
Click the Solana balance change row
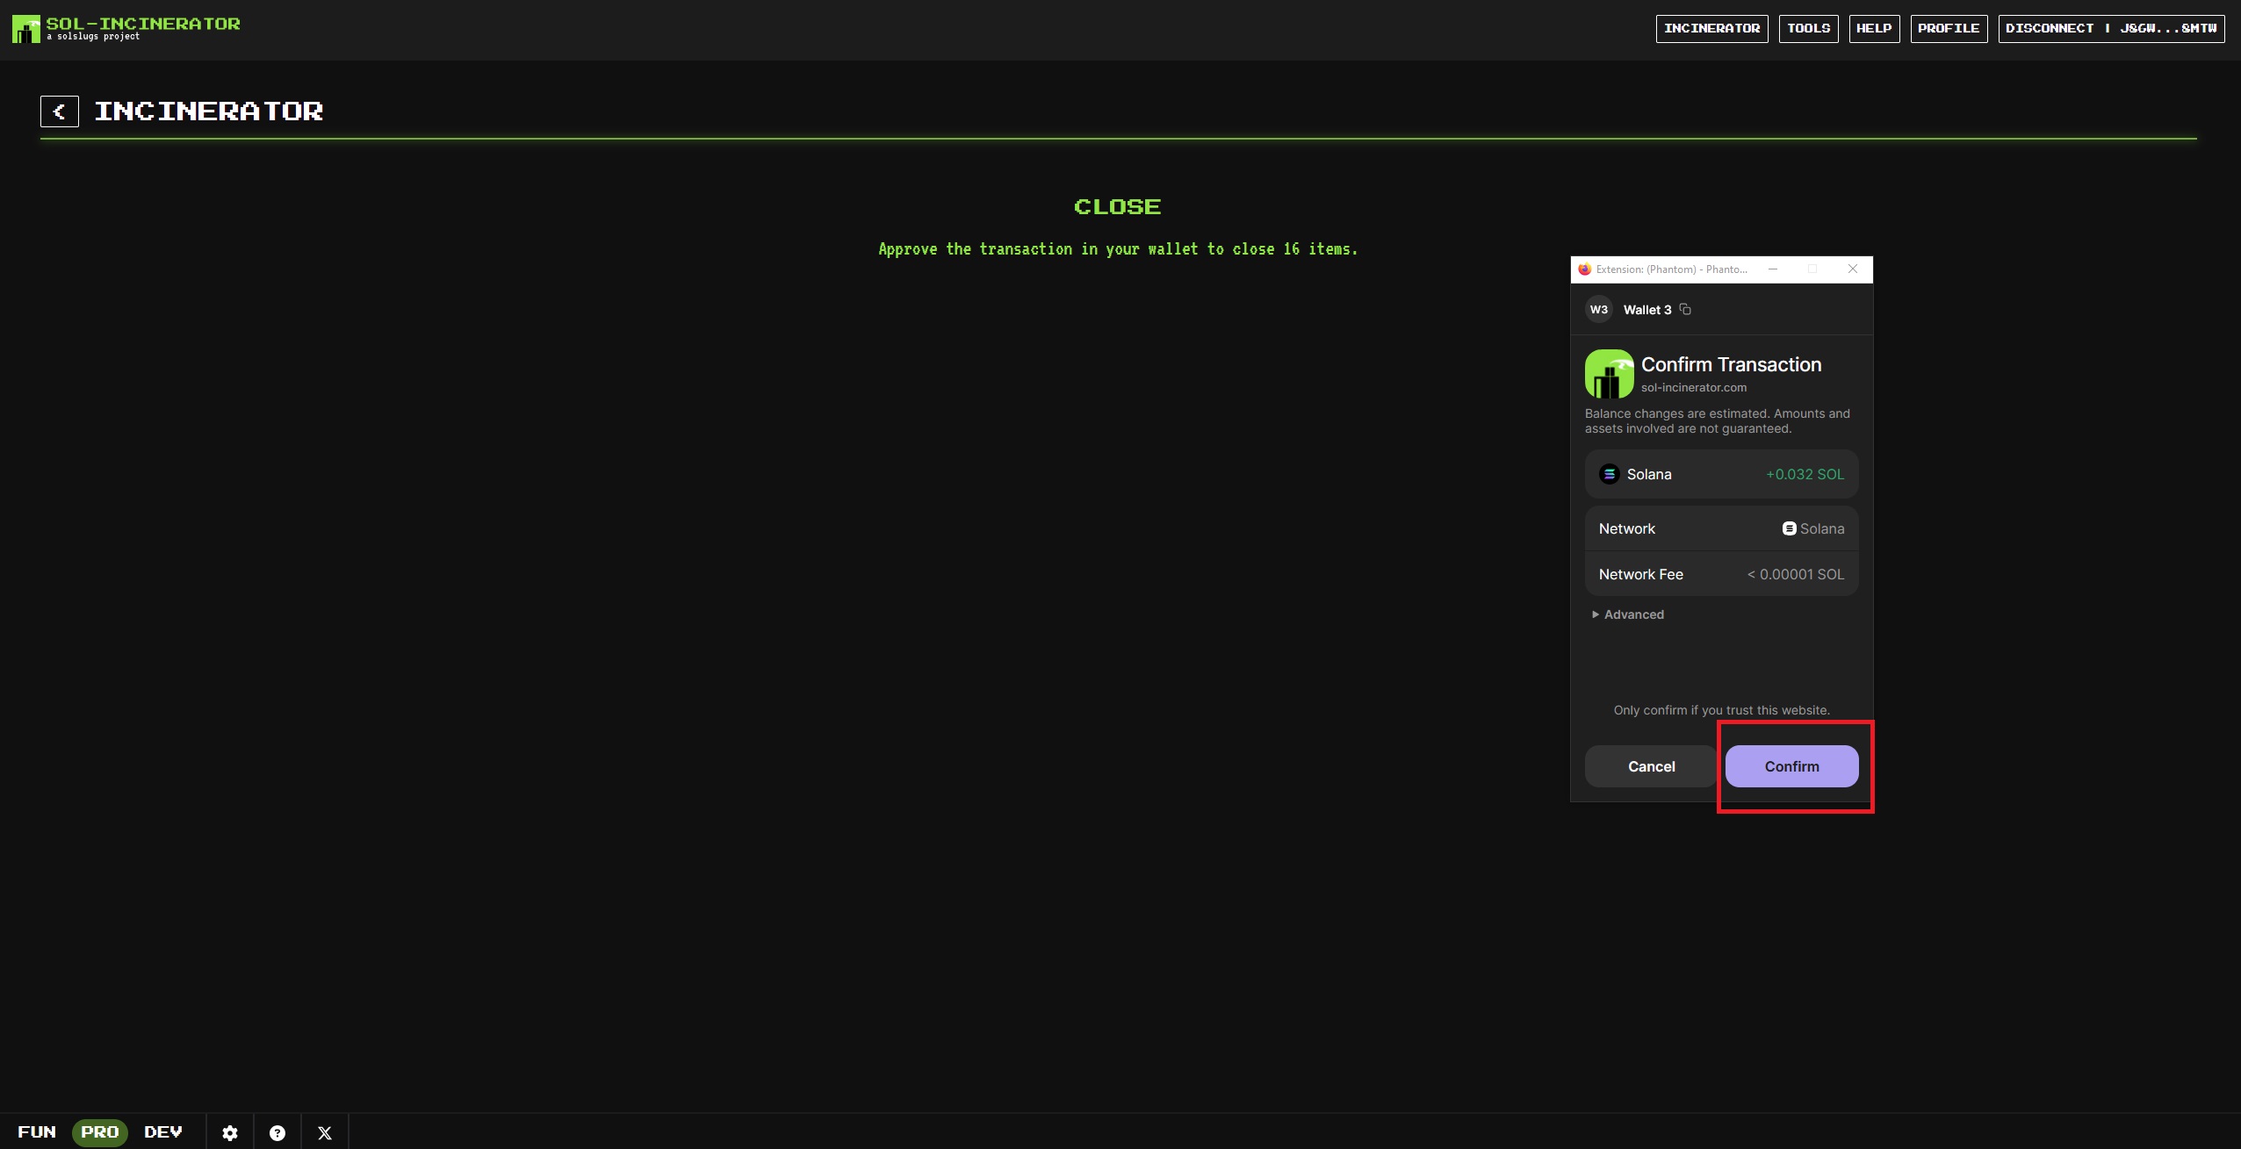pyautogui.click(x=1721, y=474)
